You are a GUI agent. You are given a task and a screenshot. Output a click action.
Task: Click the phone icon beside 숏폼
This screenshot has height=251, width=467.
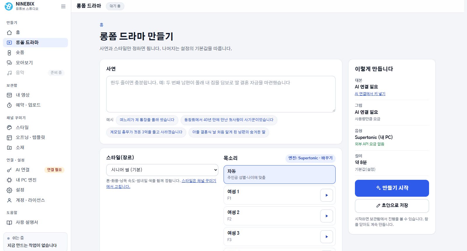tap(9, 53)
